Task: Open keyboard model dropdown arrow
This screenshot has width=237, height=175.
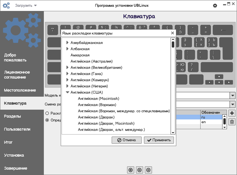Action: [x=233, y=95]
